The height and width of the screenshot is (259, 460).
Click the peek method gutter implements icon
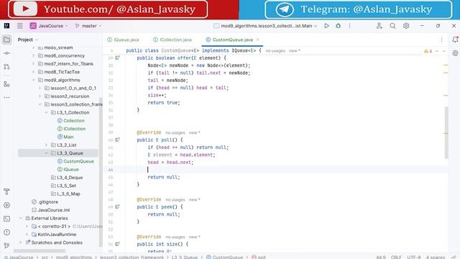click(x=117, y=206)
